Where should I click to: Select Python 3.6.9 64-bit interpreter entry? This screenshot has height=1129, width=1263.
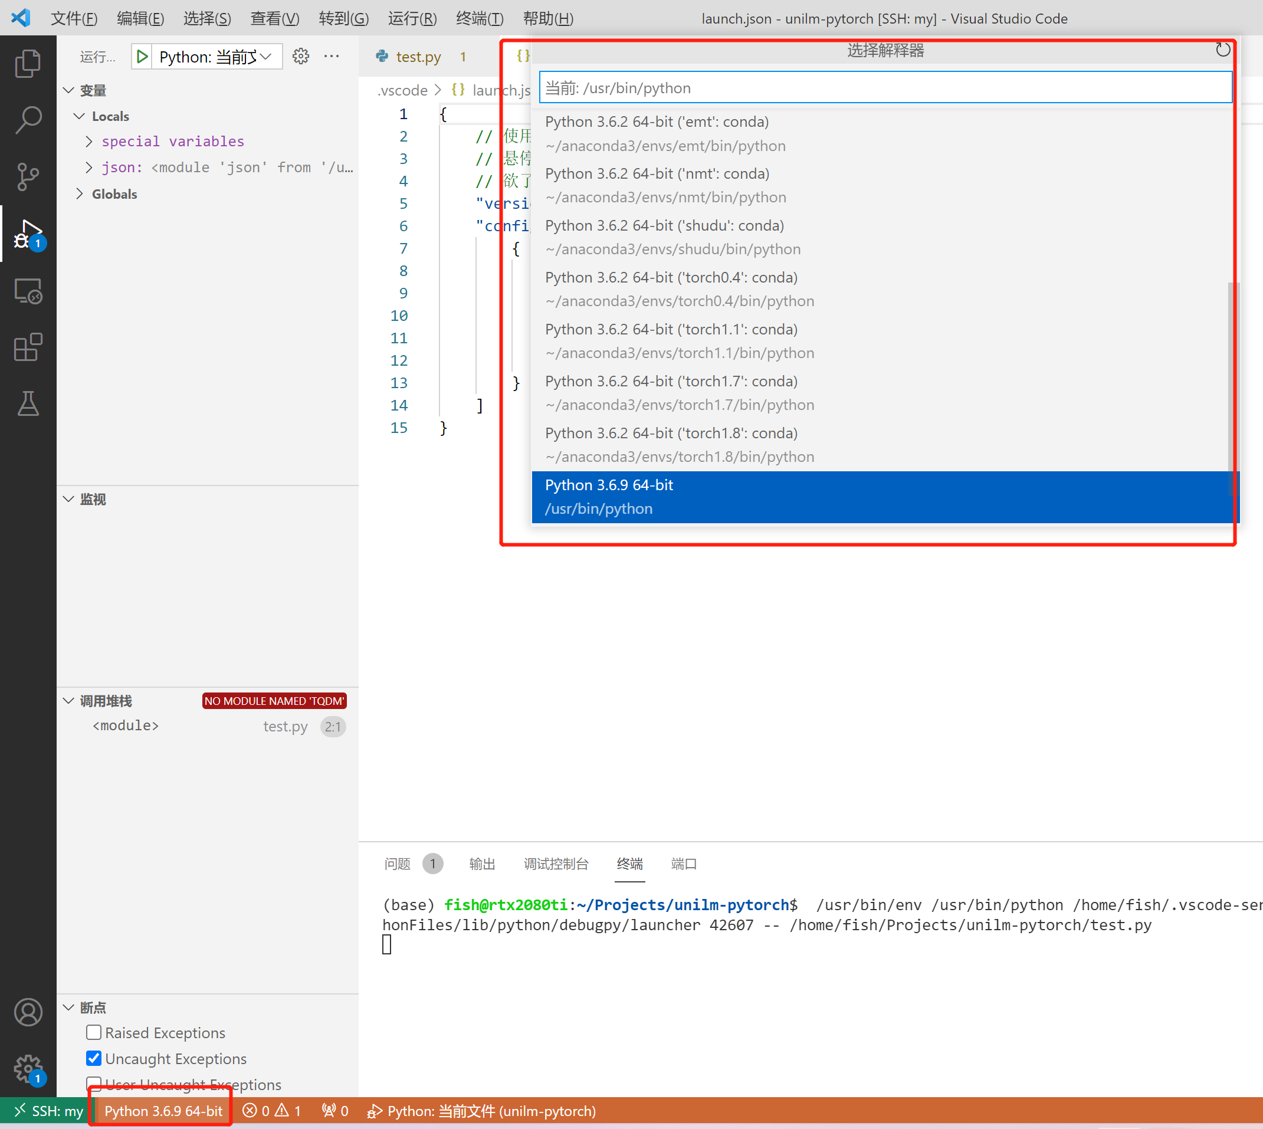[x=868, y=496]
